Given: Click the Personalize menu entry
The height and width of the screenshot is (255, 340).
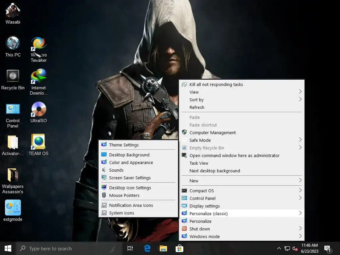Looking at the screenshot, I should click(242, 221).
